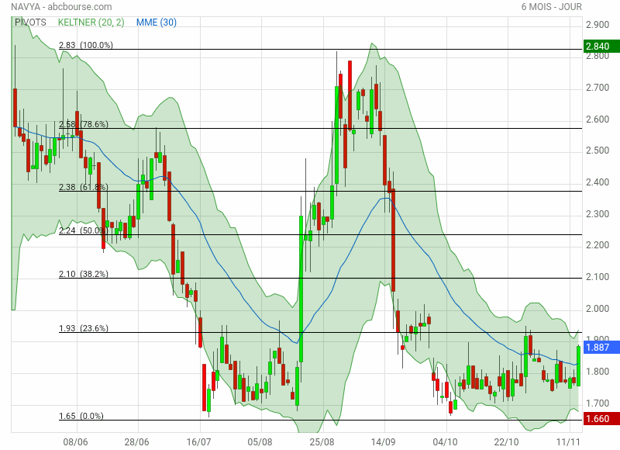Click the red 1.660 low price tag

coord(601,419)
